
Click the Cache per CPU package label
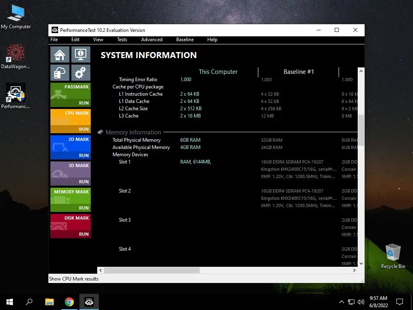(138, 87)
